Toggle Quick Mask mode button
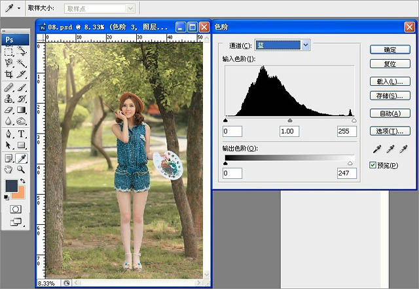 [x=15, y=208]
